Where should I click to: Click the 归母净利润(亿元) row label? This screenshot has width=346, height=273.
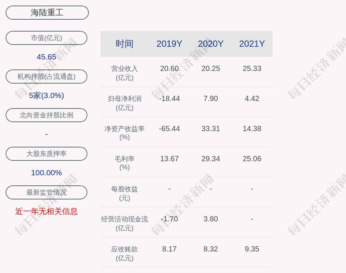(125, 103)
